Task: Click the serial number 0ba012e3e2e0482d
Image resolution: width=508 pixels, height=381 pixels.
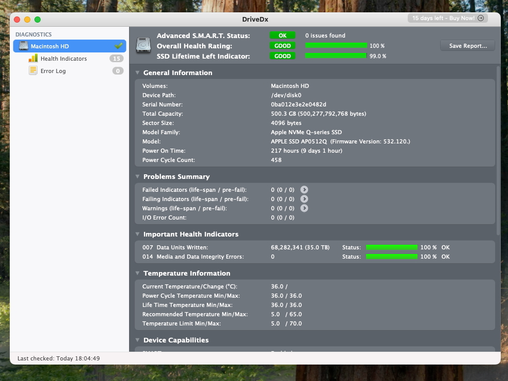Action: pyautogui.click(x=298, y=104)
